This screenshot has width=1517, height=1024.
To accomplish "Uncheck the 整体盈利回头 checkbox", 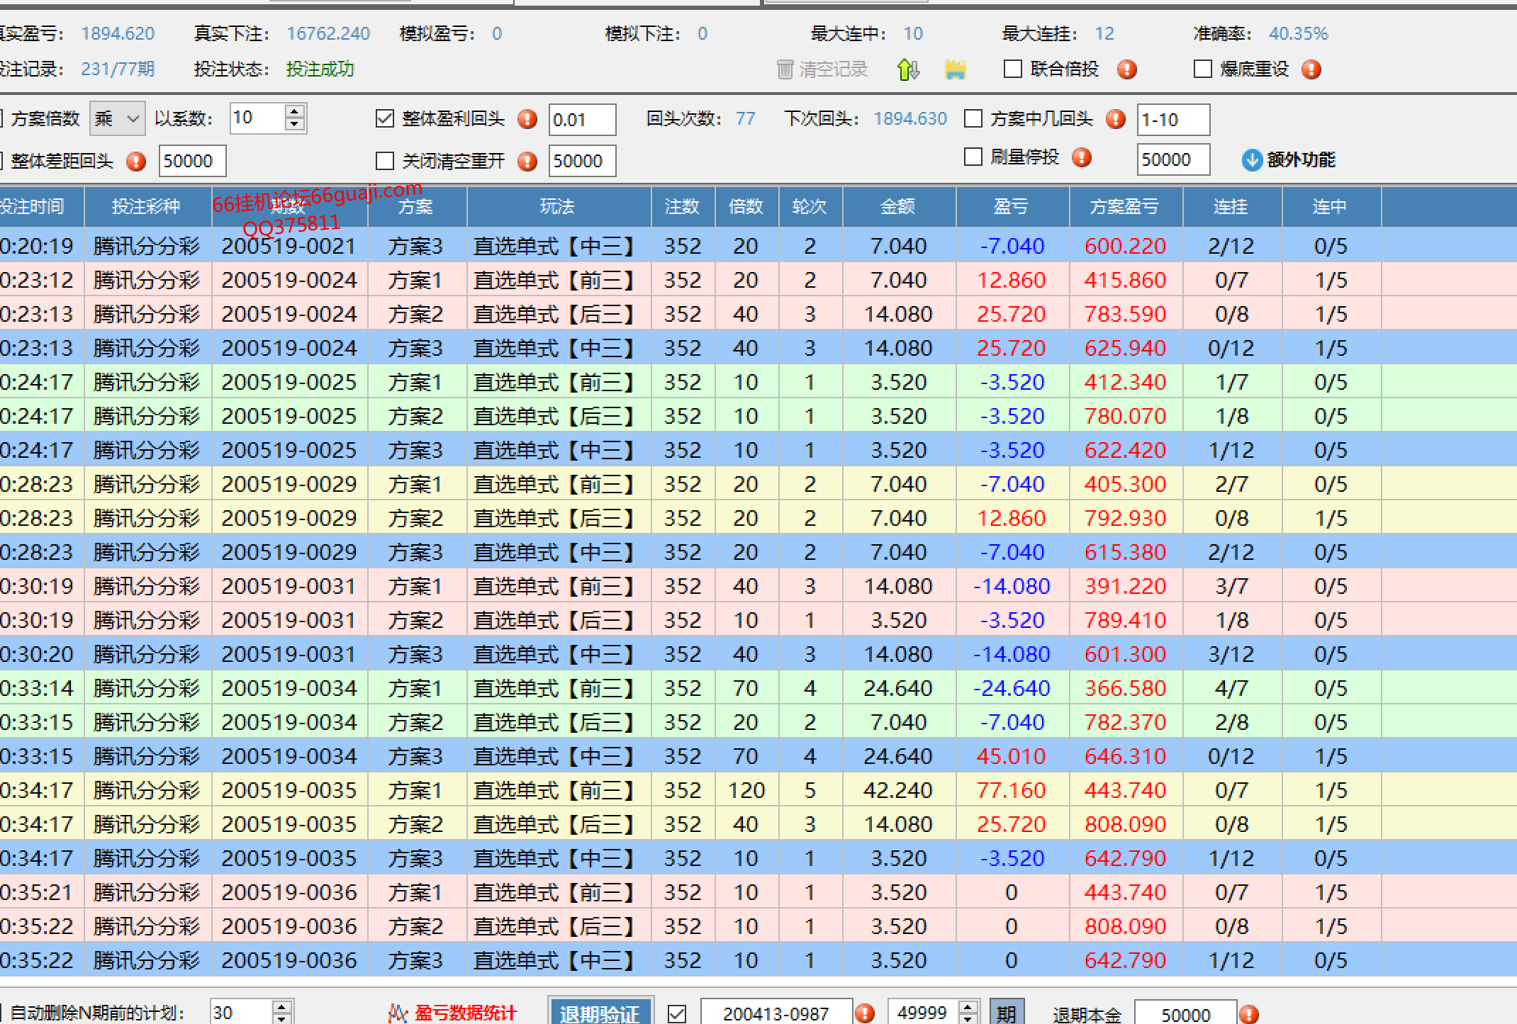I will click(x=385, y=118).
